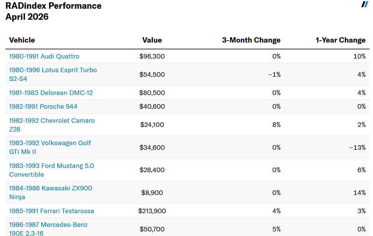
Task: Click the Vehicle column header
Action: [x=22, y=40]
